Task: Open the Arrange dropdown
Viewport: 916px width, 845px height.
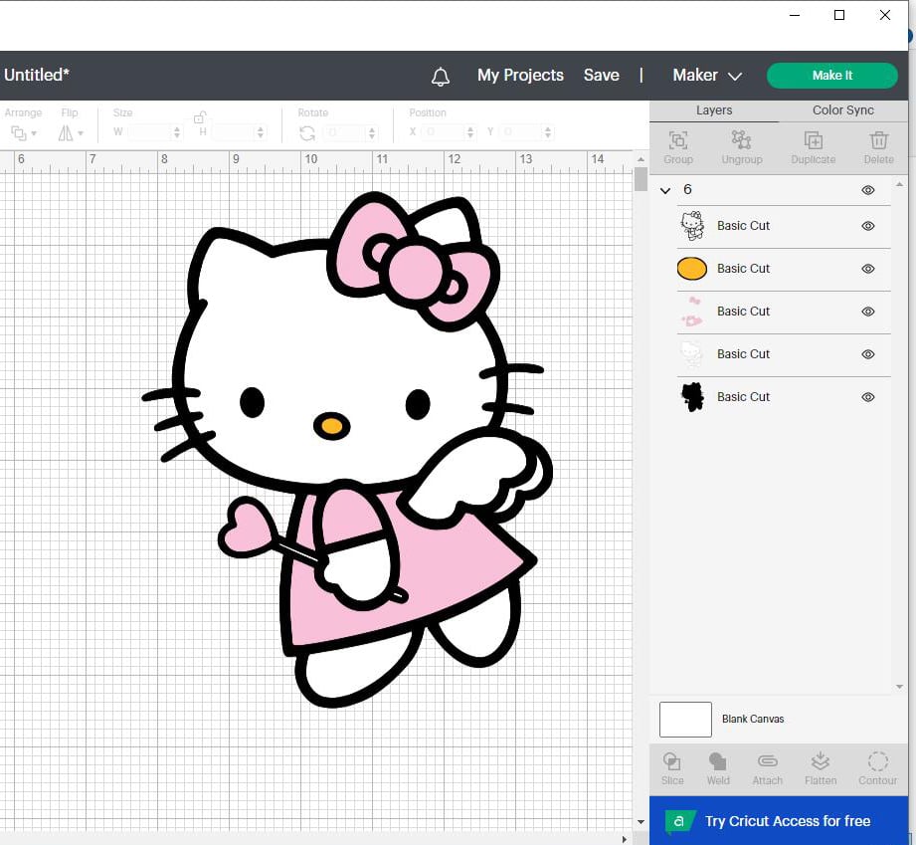Action: (x=23, y=132)
